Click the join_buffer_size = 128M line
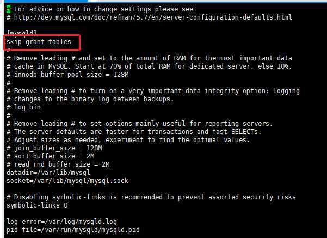The height and width of the screenshot is (238, 327). click(54, 148)
